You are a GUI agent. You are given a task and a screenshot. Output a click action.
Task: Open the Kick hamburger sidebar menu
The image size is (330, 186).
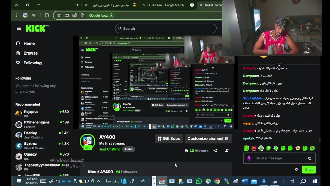coord(19,28)
